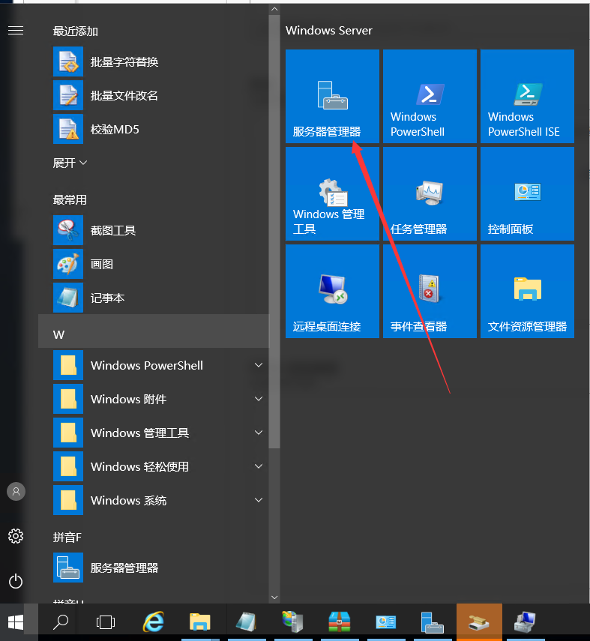Open the last taskbar icon with monitor
This screenshot has width=590, height=641.
coord(526,622)
